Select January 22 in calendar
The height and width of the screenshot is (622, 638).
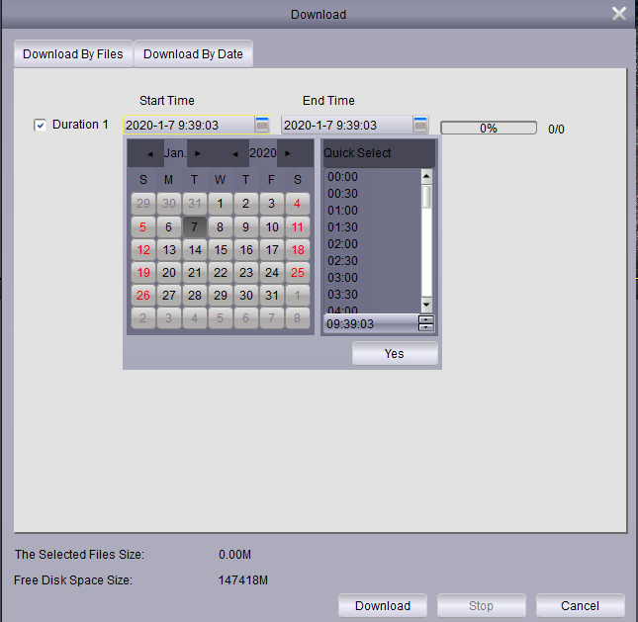pyautogui.click(x=221, y=272)
